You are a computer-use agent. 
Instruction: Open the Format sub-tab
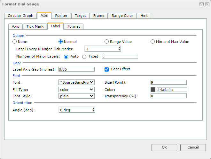click(x=74, y=26)
